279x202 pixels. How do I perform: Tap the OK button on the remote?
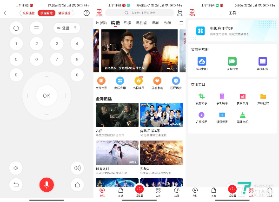click(46, 96)
